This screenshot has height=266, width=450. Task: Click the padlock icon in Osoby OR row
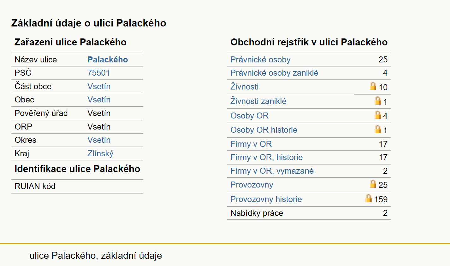pyautogui.click(x=378, y=115)
